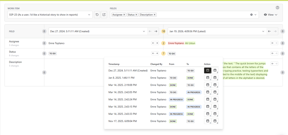Go to next version in left date selector
The width and height of the screenshot is (288, 135).
[x=156, y=31]
